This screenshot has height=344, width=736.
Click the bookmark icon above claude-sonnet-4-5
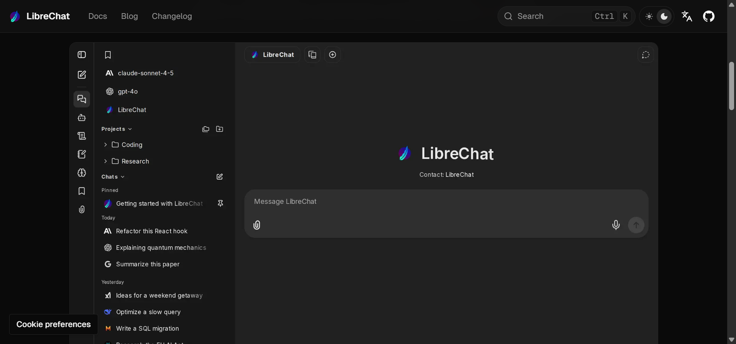coord(108,55)
